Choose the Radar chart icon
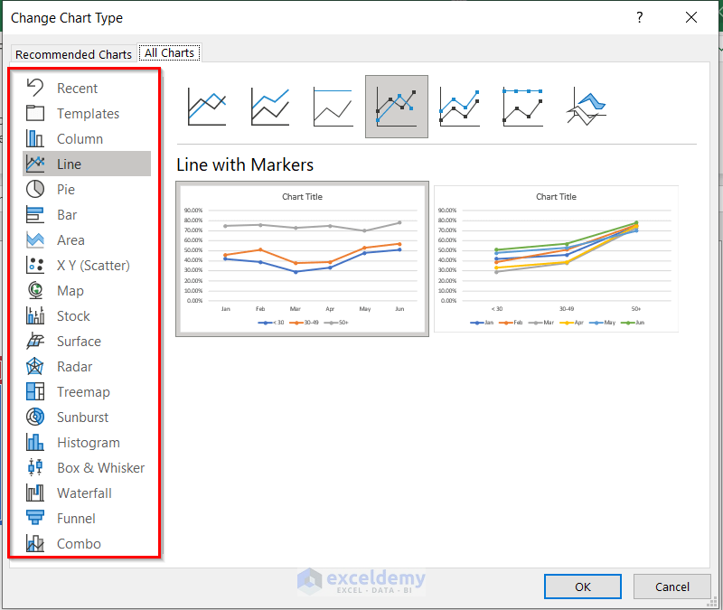 tap(35, 367)
